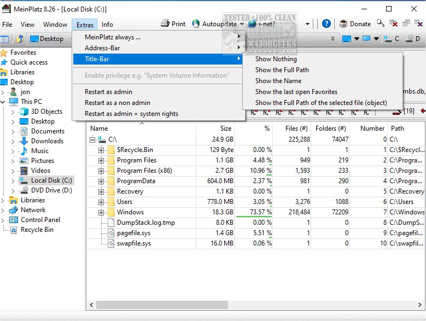
Task: Expand the Program Files (x86) folder row
Action: tap(101, 171)
